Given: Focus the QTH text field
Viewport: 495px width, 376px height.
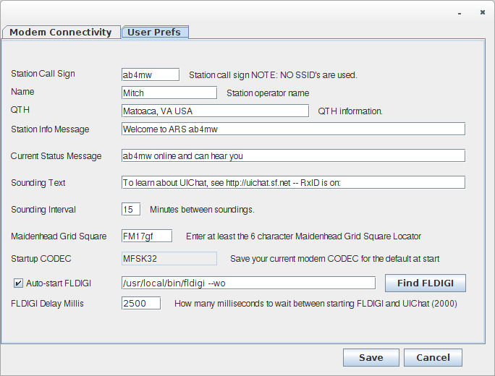Looking at the screenshot, I should (x=215, y=111).
